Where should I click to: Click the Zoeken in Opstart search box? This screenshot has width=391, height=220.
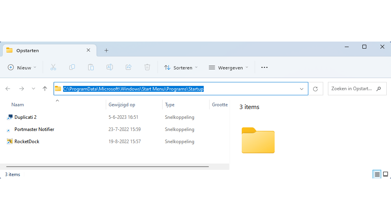[x=357, y=89]
